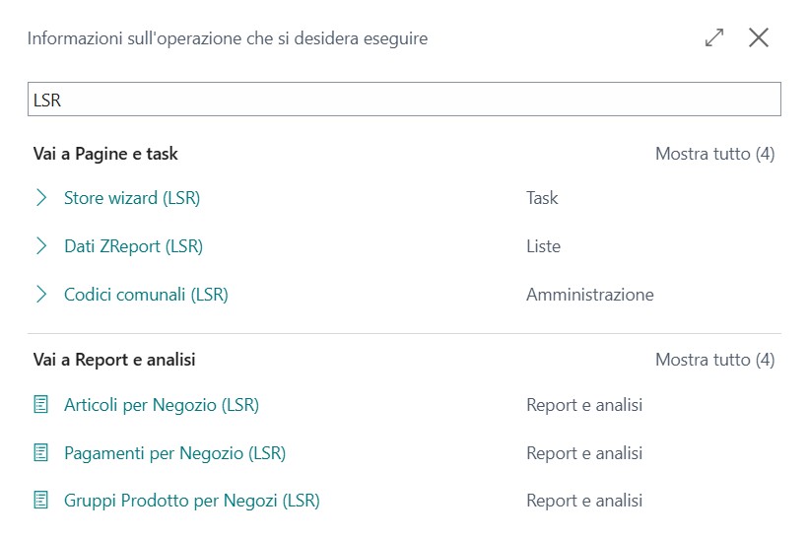The image size is (808, 539).
Task: Expand the chevron next to Dati ZReport
Action: [x=40, y=246]
